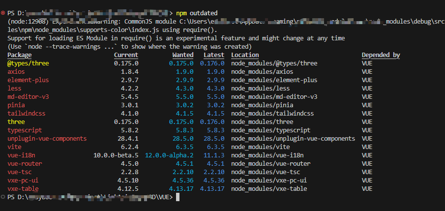
Task: Click the 'Wanted' column header
Action: 183,55
